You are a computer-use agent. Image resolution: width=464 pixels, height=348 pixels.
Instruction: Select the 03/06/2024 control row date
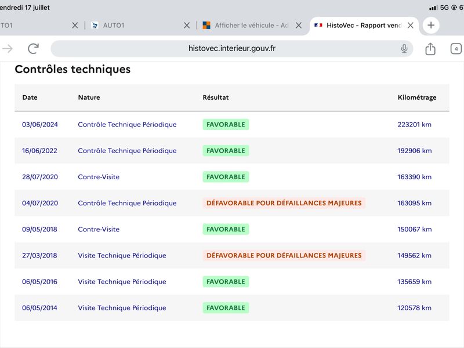pyautogui.click(x=40, y=125)
